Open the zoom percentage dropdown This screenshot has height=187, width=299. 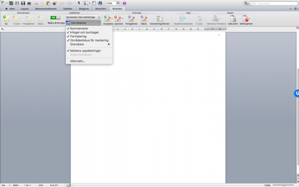[118, 3]
